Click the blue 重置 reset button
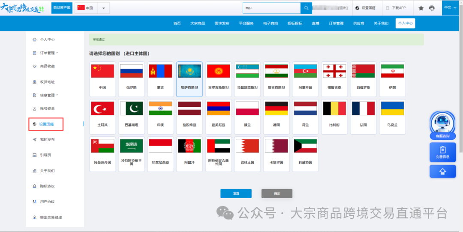 (236, 193)
